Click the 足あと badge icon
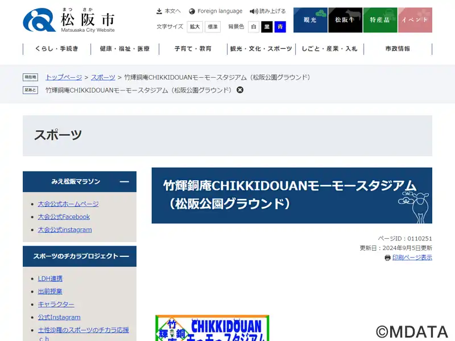Screen dimensions: 455x341 coord(31,90)
